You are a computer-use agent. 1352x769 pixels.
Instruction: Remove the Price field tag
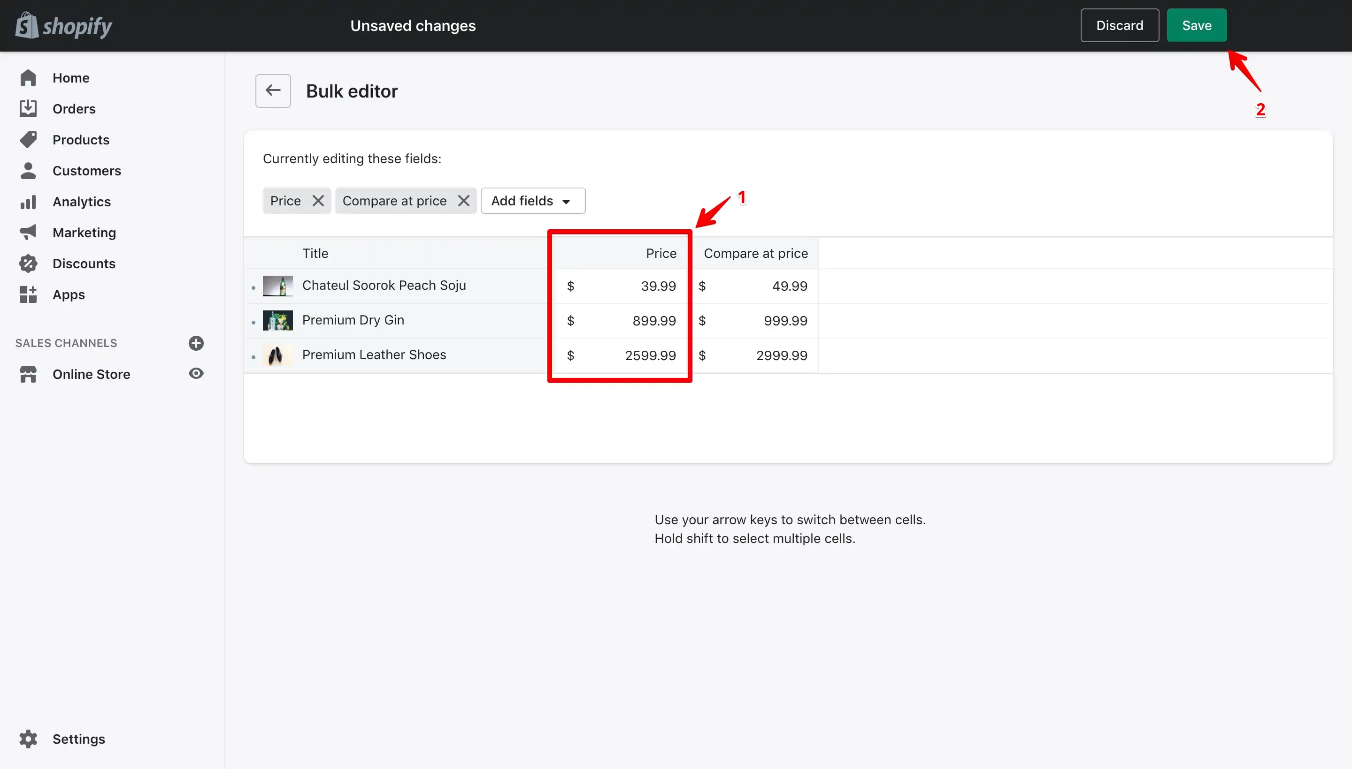pyautogui.click(x=318, y=201)
